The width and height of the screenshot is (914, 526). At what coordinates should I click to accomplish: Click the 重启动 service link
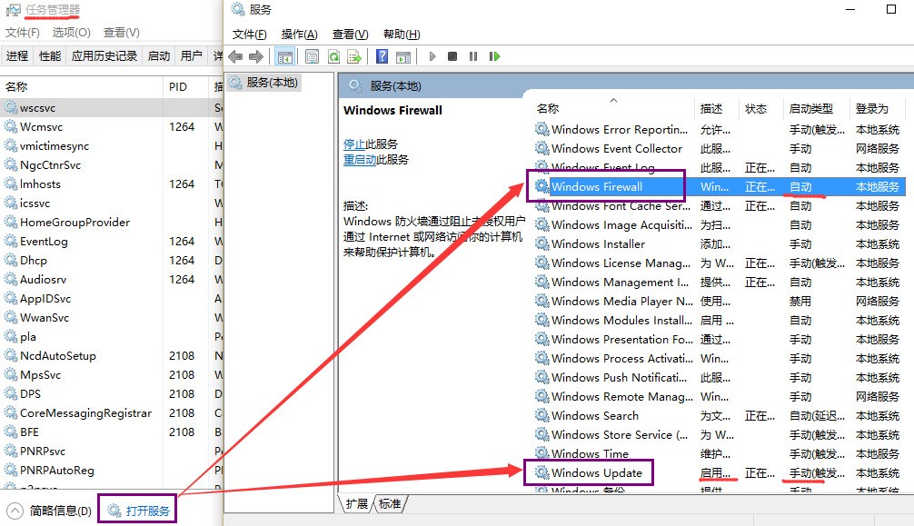(360, 159)
